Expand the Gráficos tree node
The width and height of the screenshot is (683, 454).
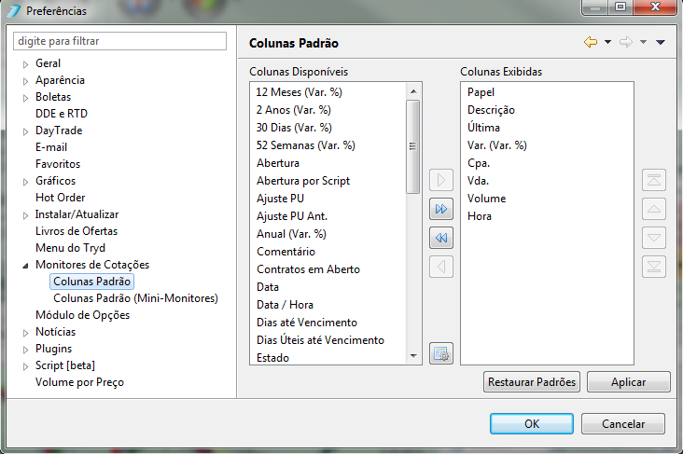point(26,182)
